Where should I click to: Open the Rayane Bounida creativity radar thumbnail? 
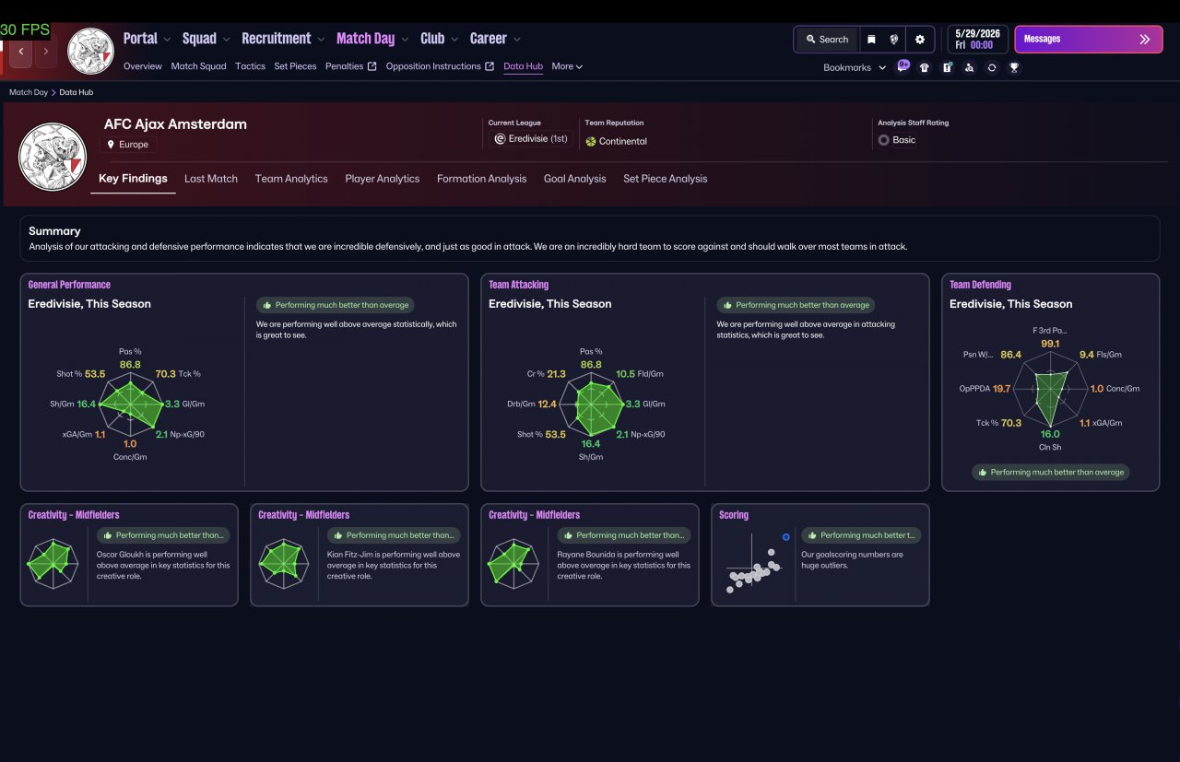tap(513, 562)
